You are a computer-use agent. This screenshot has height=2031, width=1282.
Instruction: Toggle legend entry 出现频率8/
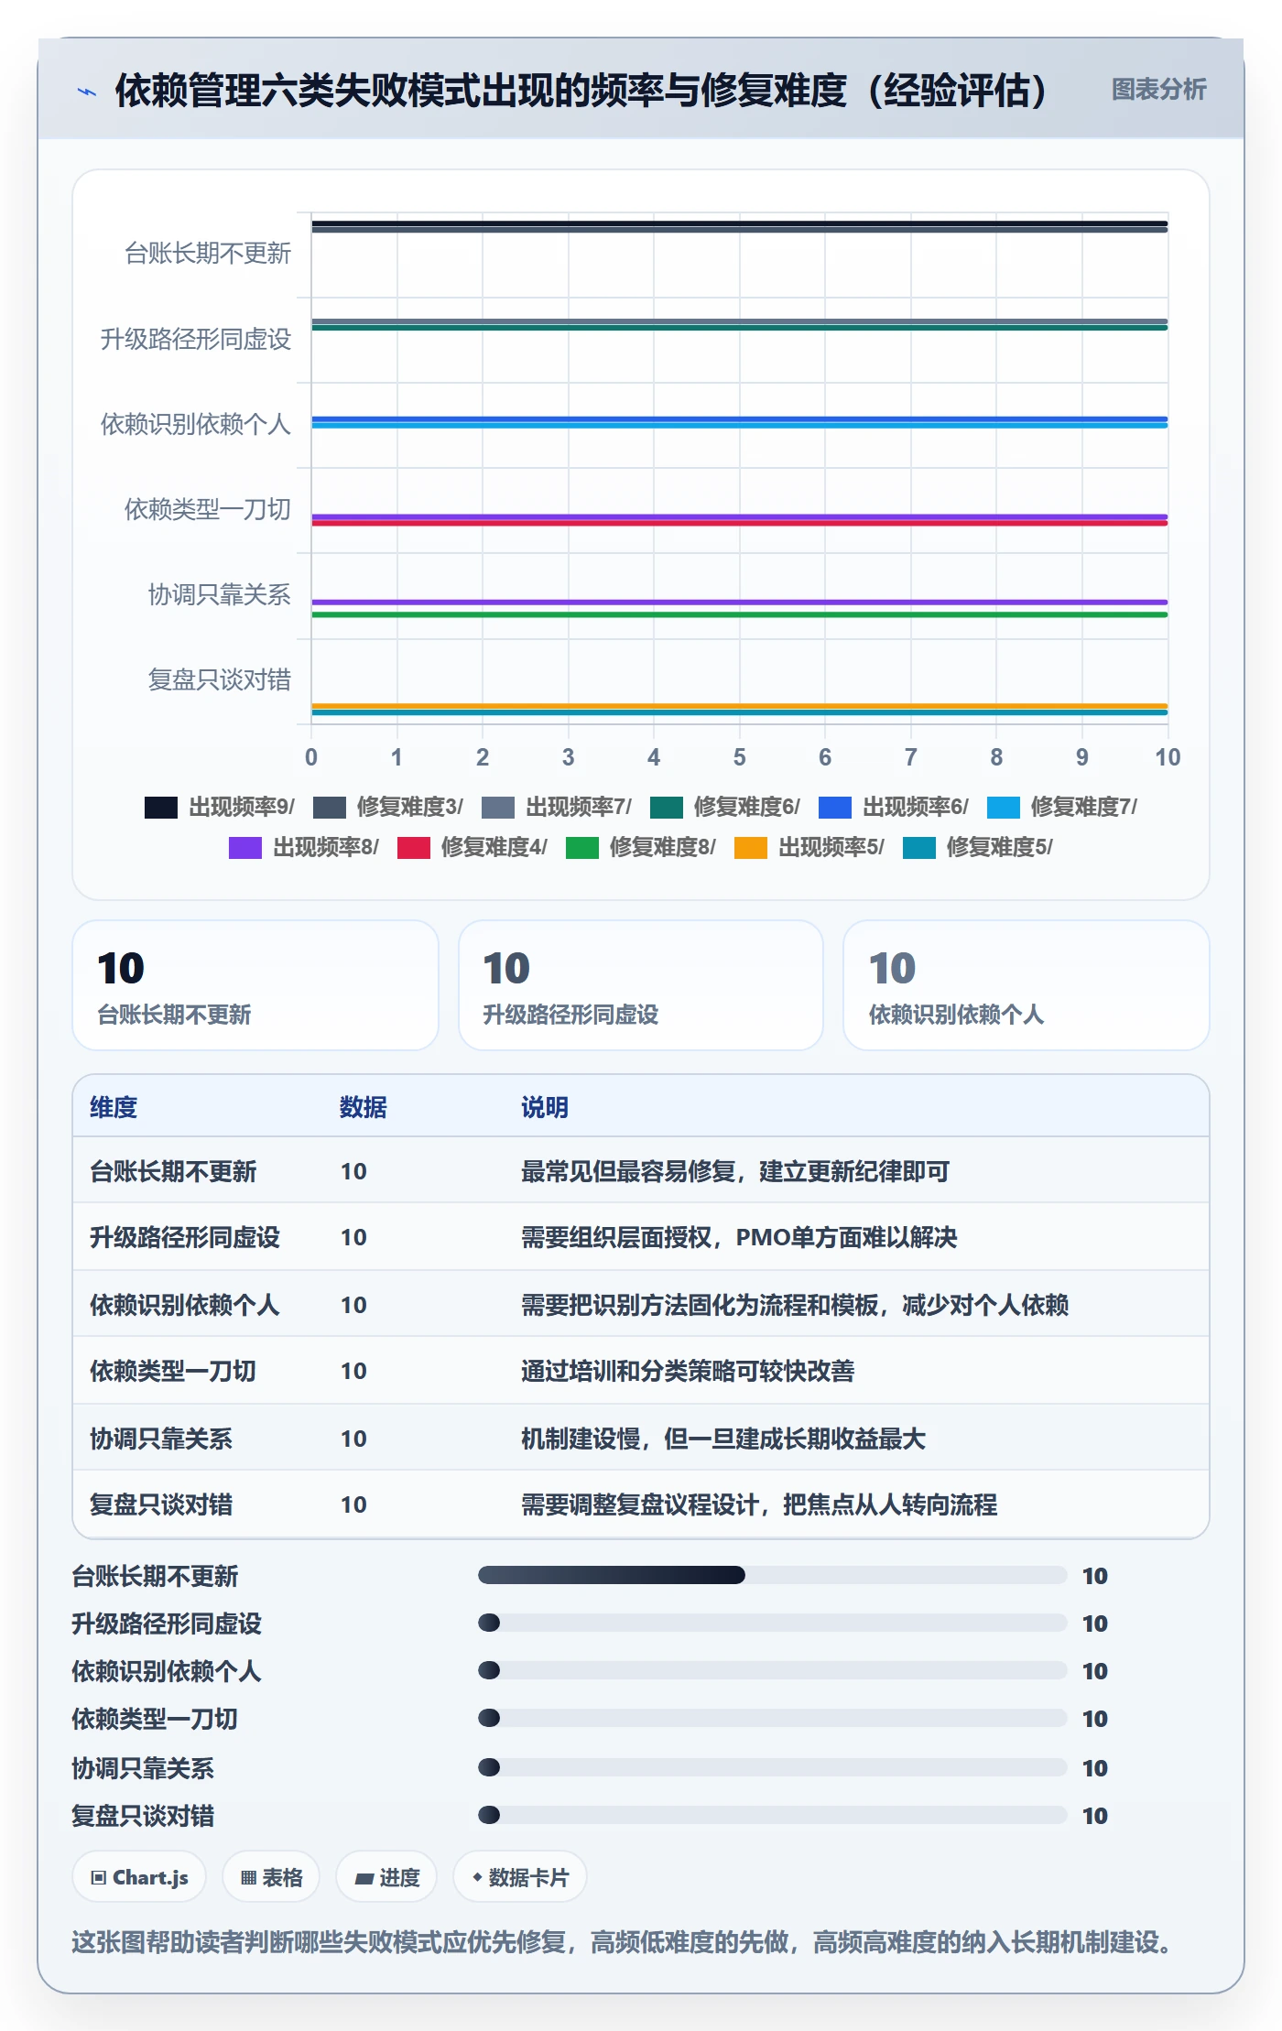pos(303,847)
